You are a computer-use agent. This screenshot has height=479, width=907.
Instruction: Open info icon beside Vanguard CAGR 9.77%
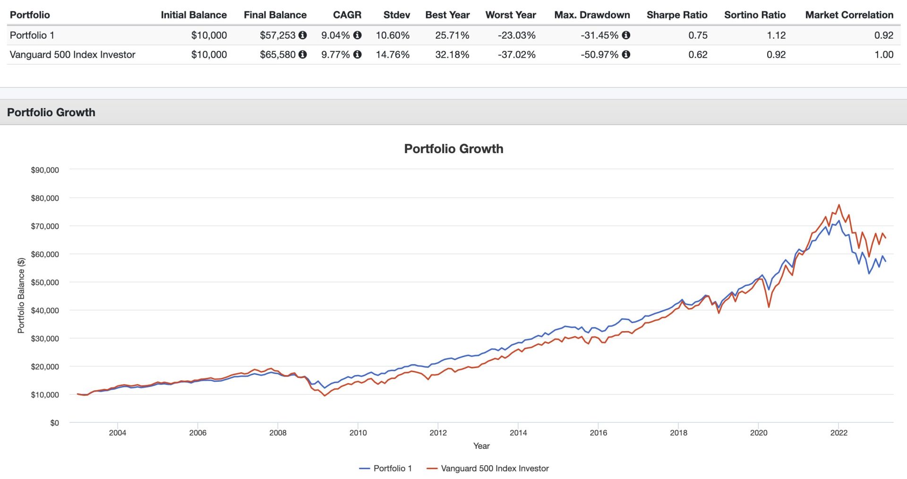(x=358, y=54)
